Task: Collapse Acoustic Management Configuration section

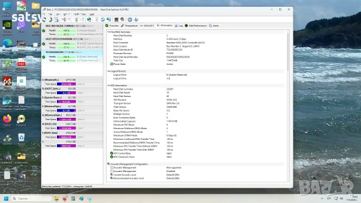Action: pyautogui.click(x=109, y=164)
